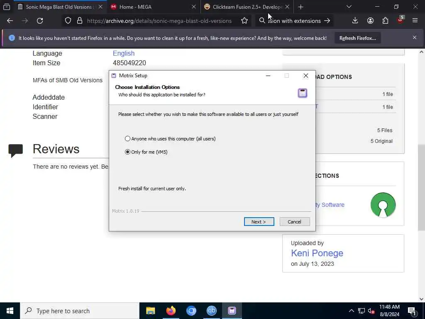
Task: Click the search magnifier icon in Firefox search box
Action: [262, 21]
